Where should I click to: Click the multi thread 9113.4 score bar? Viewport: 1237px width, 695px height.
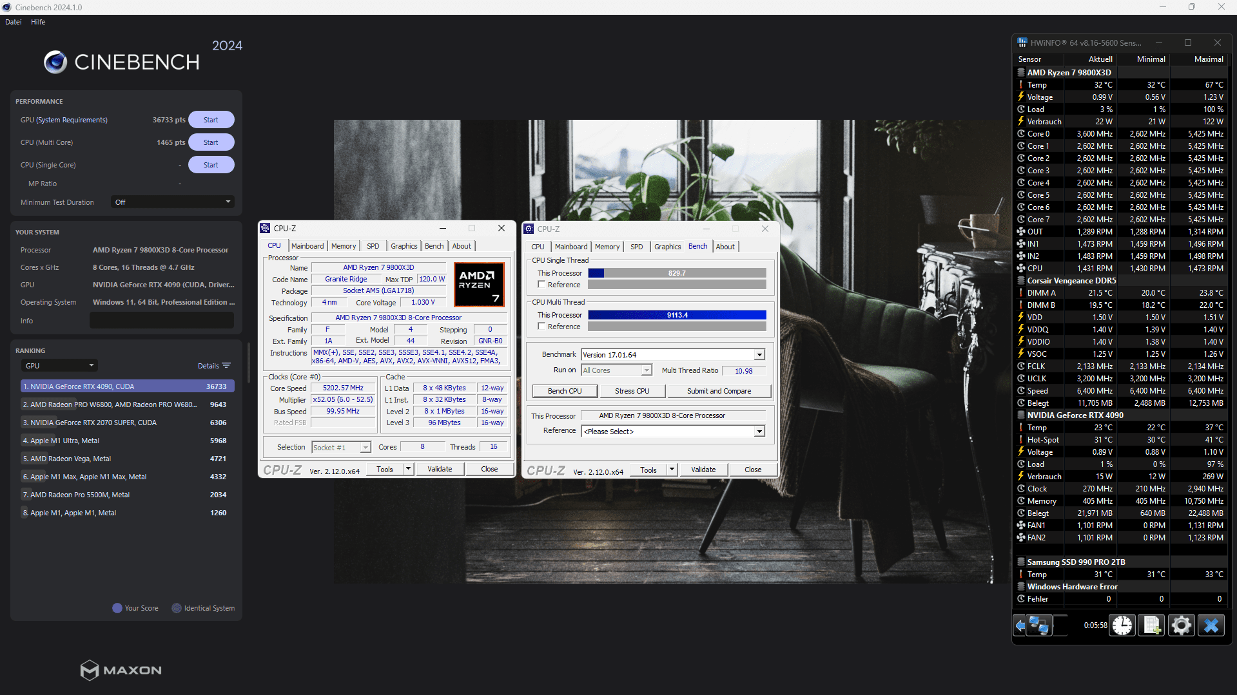click(x=677, y=315)
